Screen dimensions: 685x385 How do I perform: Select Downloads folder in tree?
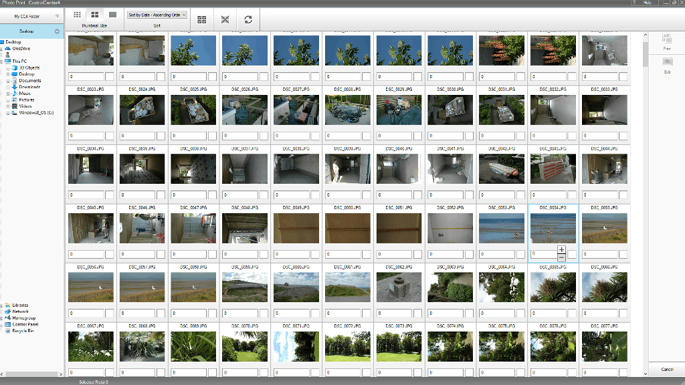[x=29, y=87]
